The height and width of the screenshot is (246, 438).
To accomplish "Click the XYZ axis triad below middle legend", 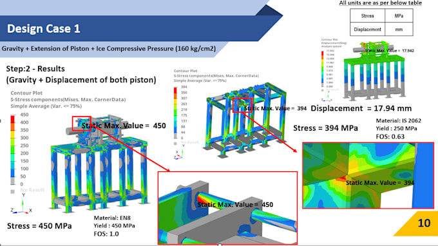I will pos(180,152).
